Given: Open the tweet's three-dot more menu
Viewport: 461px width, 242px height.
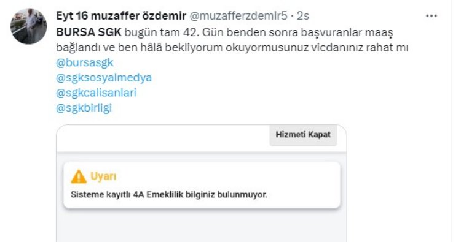Looking at the screenshot, I should click(431, 16).
